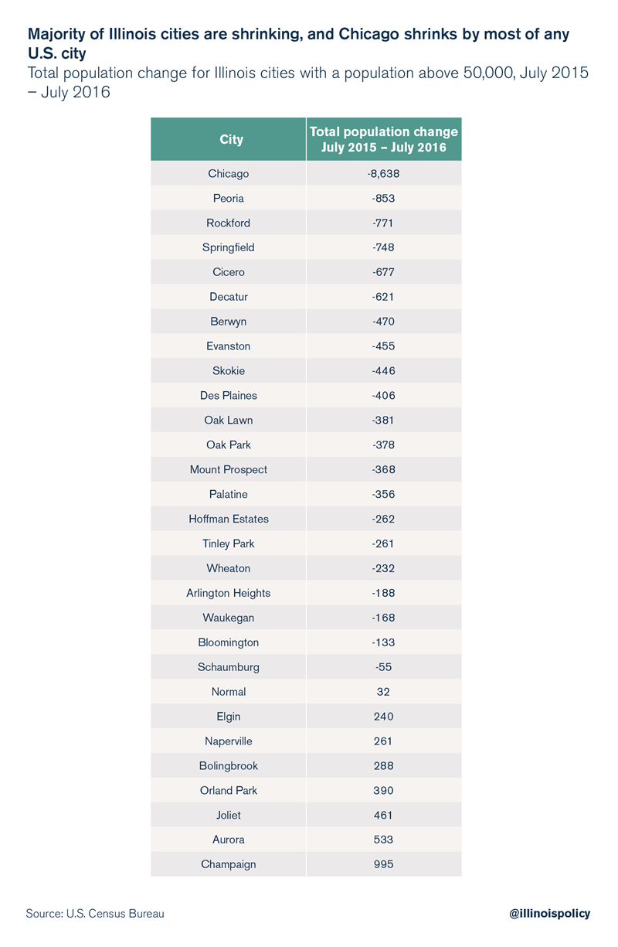Screen dimensions: 618x947
Task: Select the Aurora city cell
Action: click(x=229, y=840)
